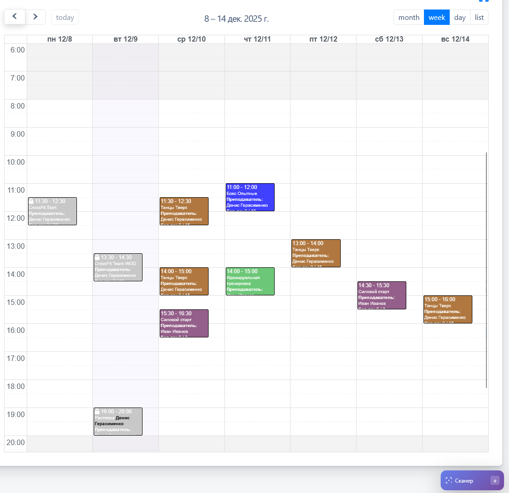
Task: Click the пт 12/12 column header
Action: coord(323,39)
